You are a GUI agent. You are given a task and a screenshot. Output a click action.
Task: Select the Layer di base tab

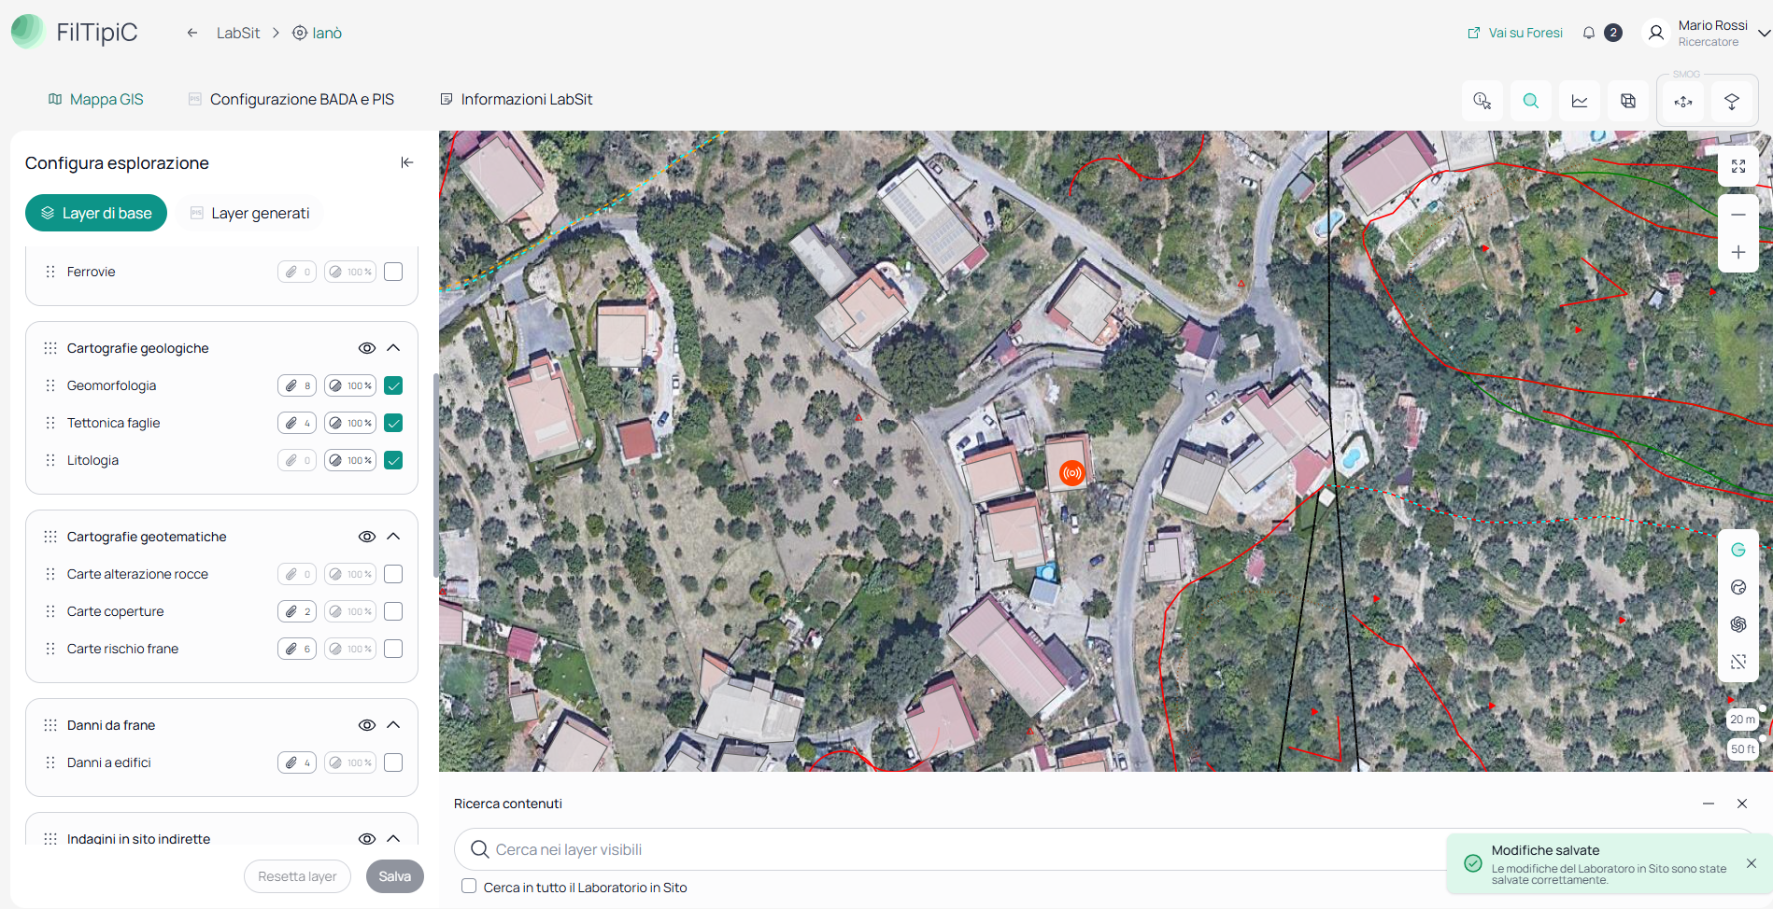pos(96,213)
